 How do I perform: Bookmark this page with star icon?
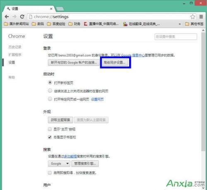(193, 17)
